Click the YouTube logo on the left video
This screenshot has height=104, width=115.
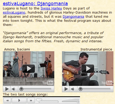coord(48,83)
